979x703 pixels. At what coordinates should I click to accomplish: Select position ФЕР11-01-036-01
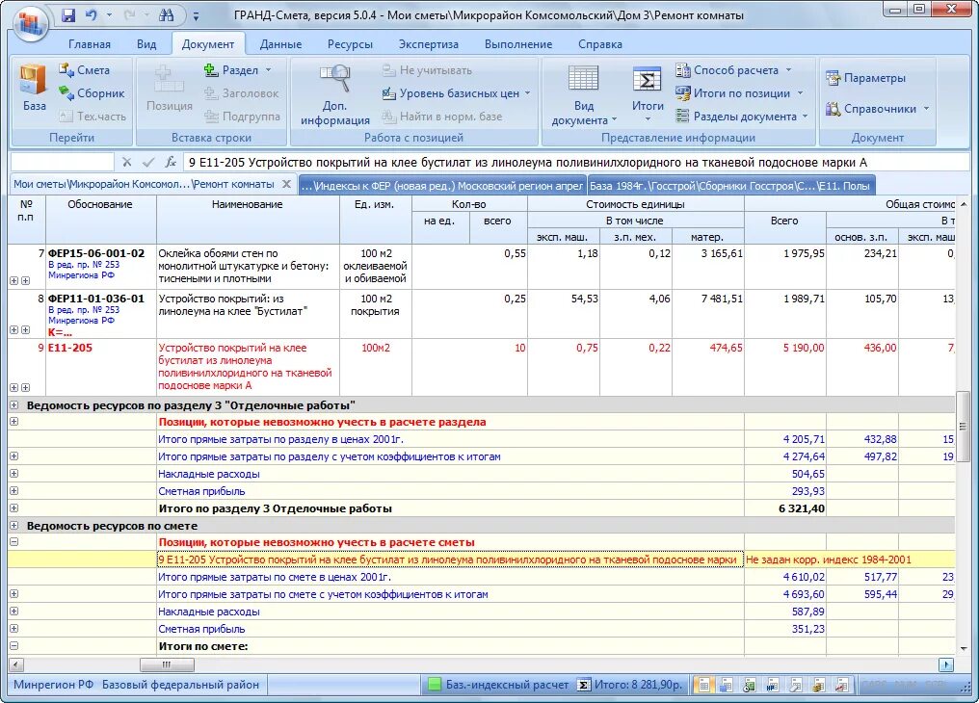point(96,299)
